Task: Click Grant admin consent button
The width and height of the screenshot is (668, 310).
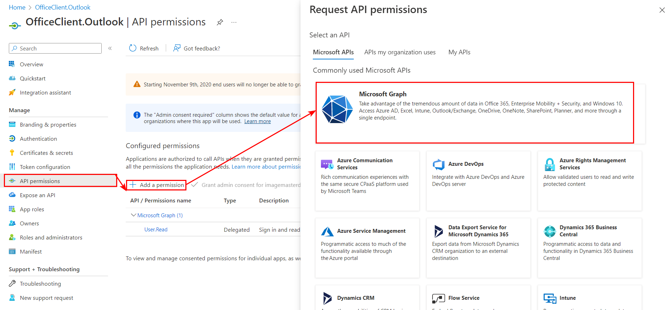Action: point(246,185)
